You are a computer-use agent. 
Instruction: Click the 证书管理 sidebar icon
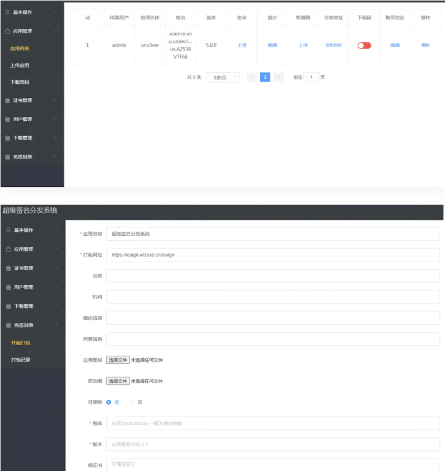click(8, 100)
